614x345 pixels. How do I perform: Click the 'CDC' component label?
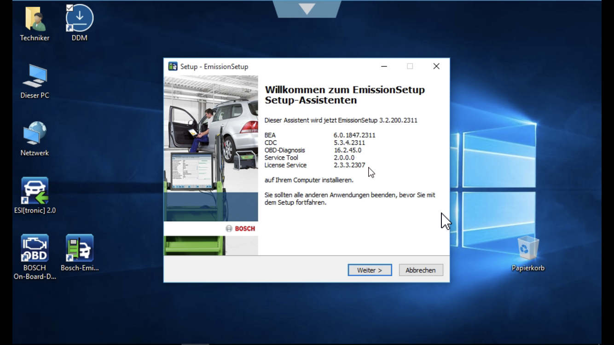tap(271, 143)
